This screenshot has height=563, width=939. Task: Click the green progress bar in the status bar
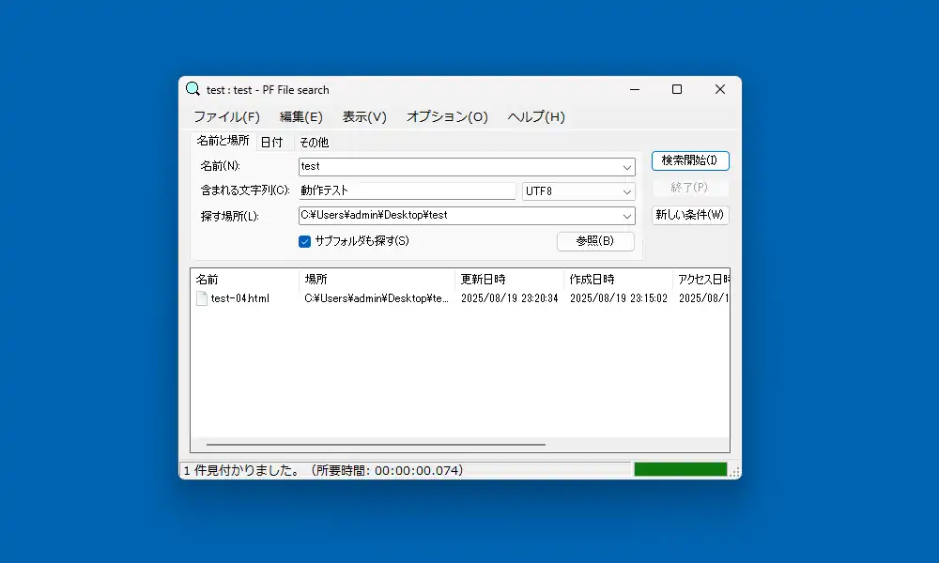coord(681,467)
